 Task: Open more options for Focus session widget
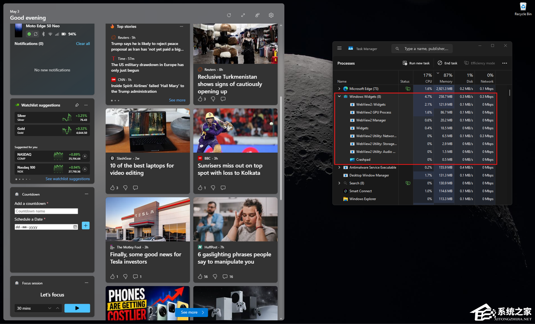pyautogui.click(x=87, y=283)
